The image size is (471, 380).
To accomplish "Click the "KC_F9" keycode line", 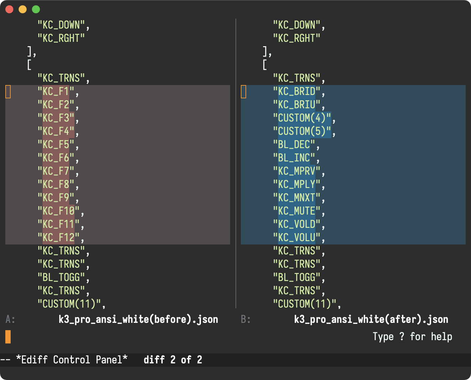I will [x=58, y=198].
